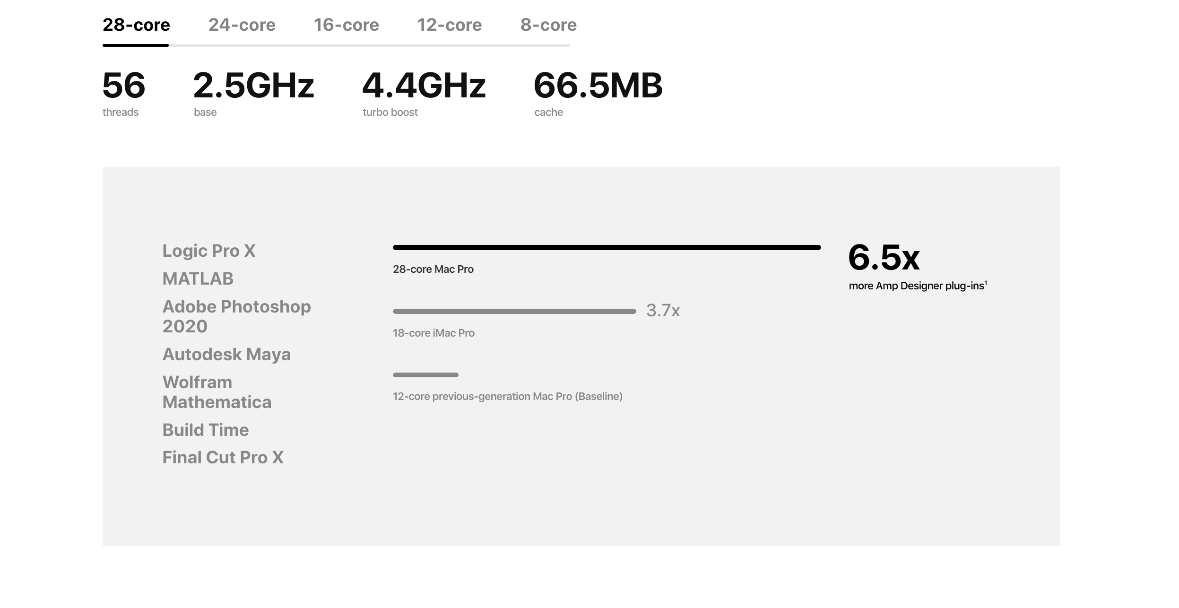Choose the 12-core configuration tab
1179x608 pixels.
pos(449,25)
